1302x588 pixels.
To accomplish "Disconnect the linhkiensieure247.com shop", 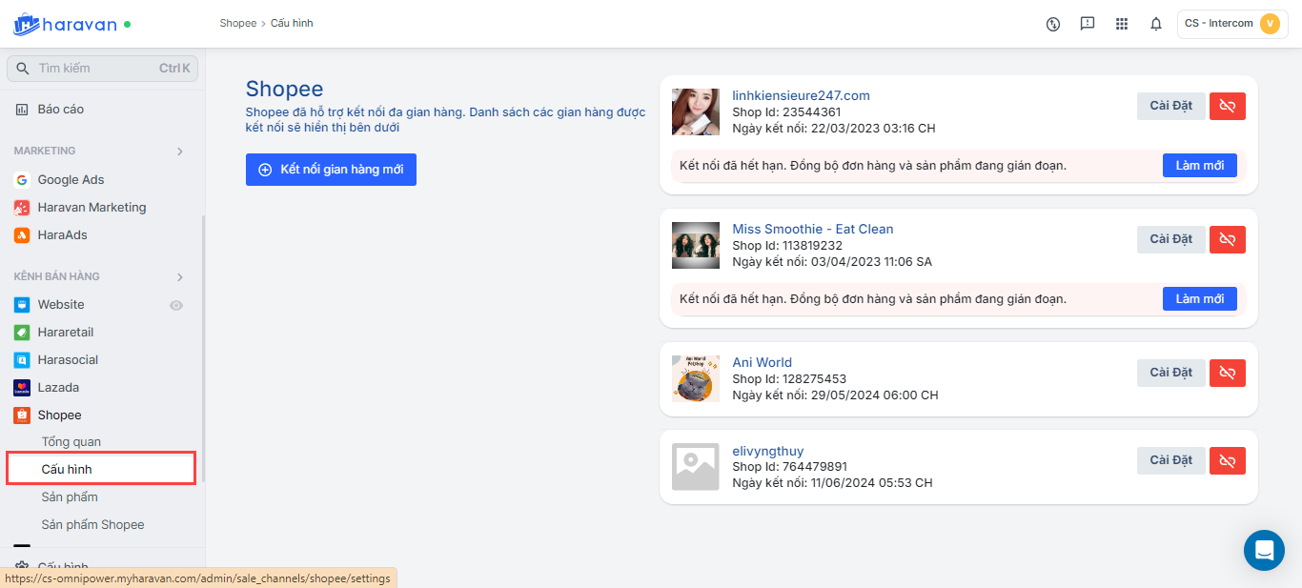I will tap(1227, 106).
